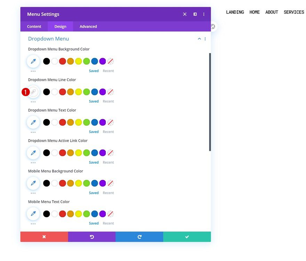
Task: Confirm settings with the green checkmark button
Action: tap(187, 237)
